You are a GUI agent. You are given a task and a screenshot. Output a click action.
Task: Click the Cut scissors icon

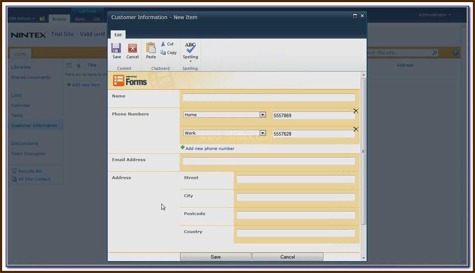pos(163,44)
